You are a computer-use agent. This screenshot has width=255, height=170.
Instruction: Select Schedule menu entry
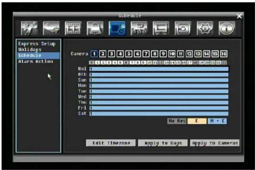[39, 55]
